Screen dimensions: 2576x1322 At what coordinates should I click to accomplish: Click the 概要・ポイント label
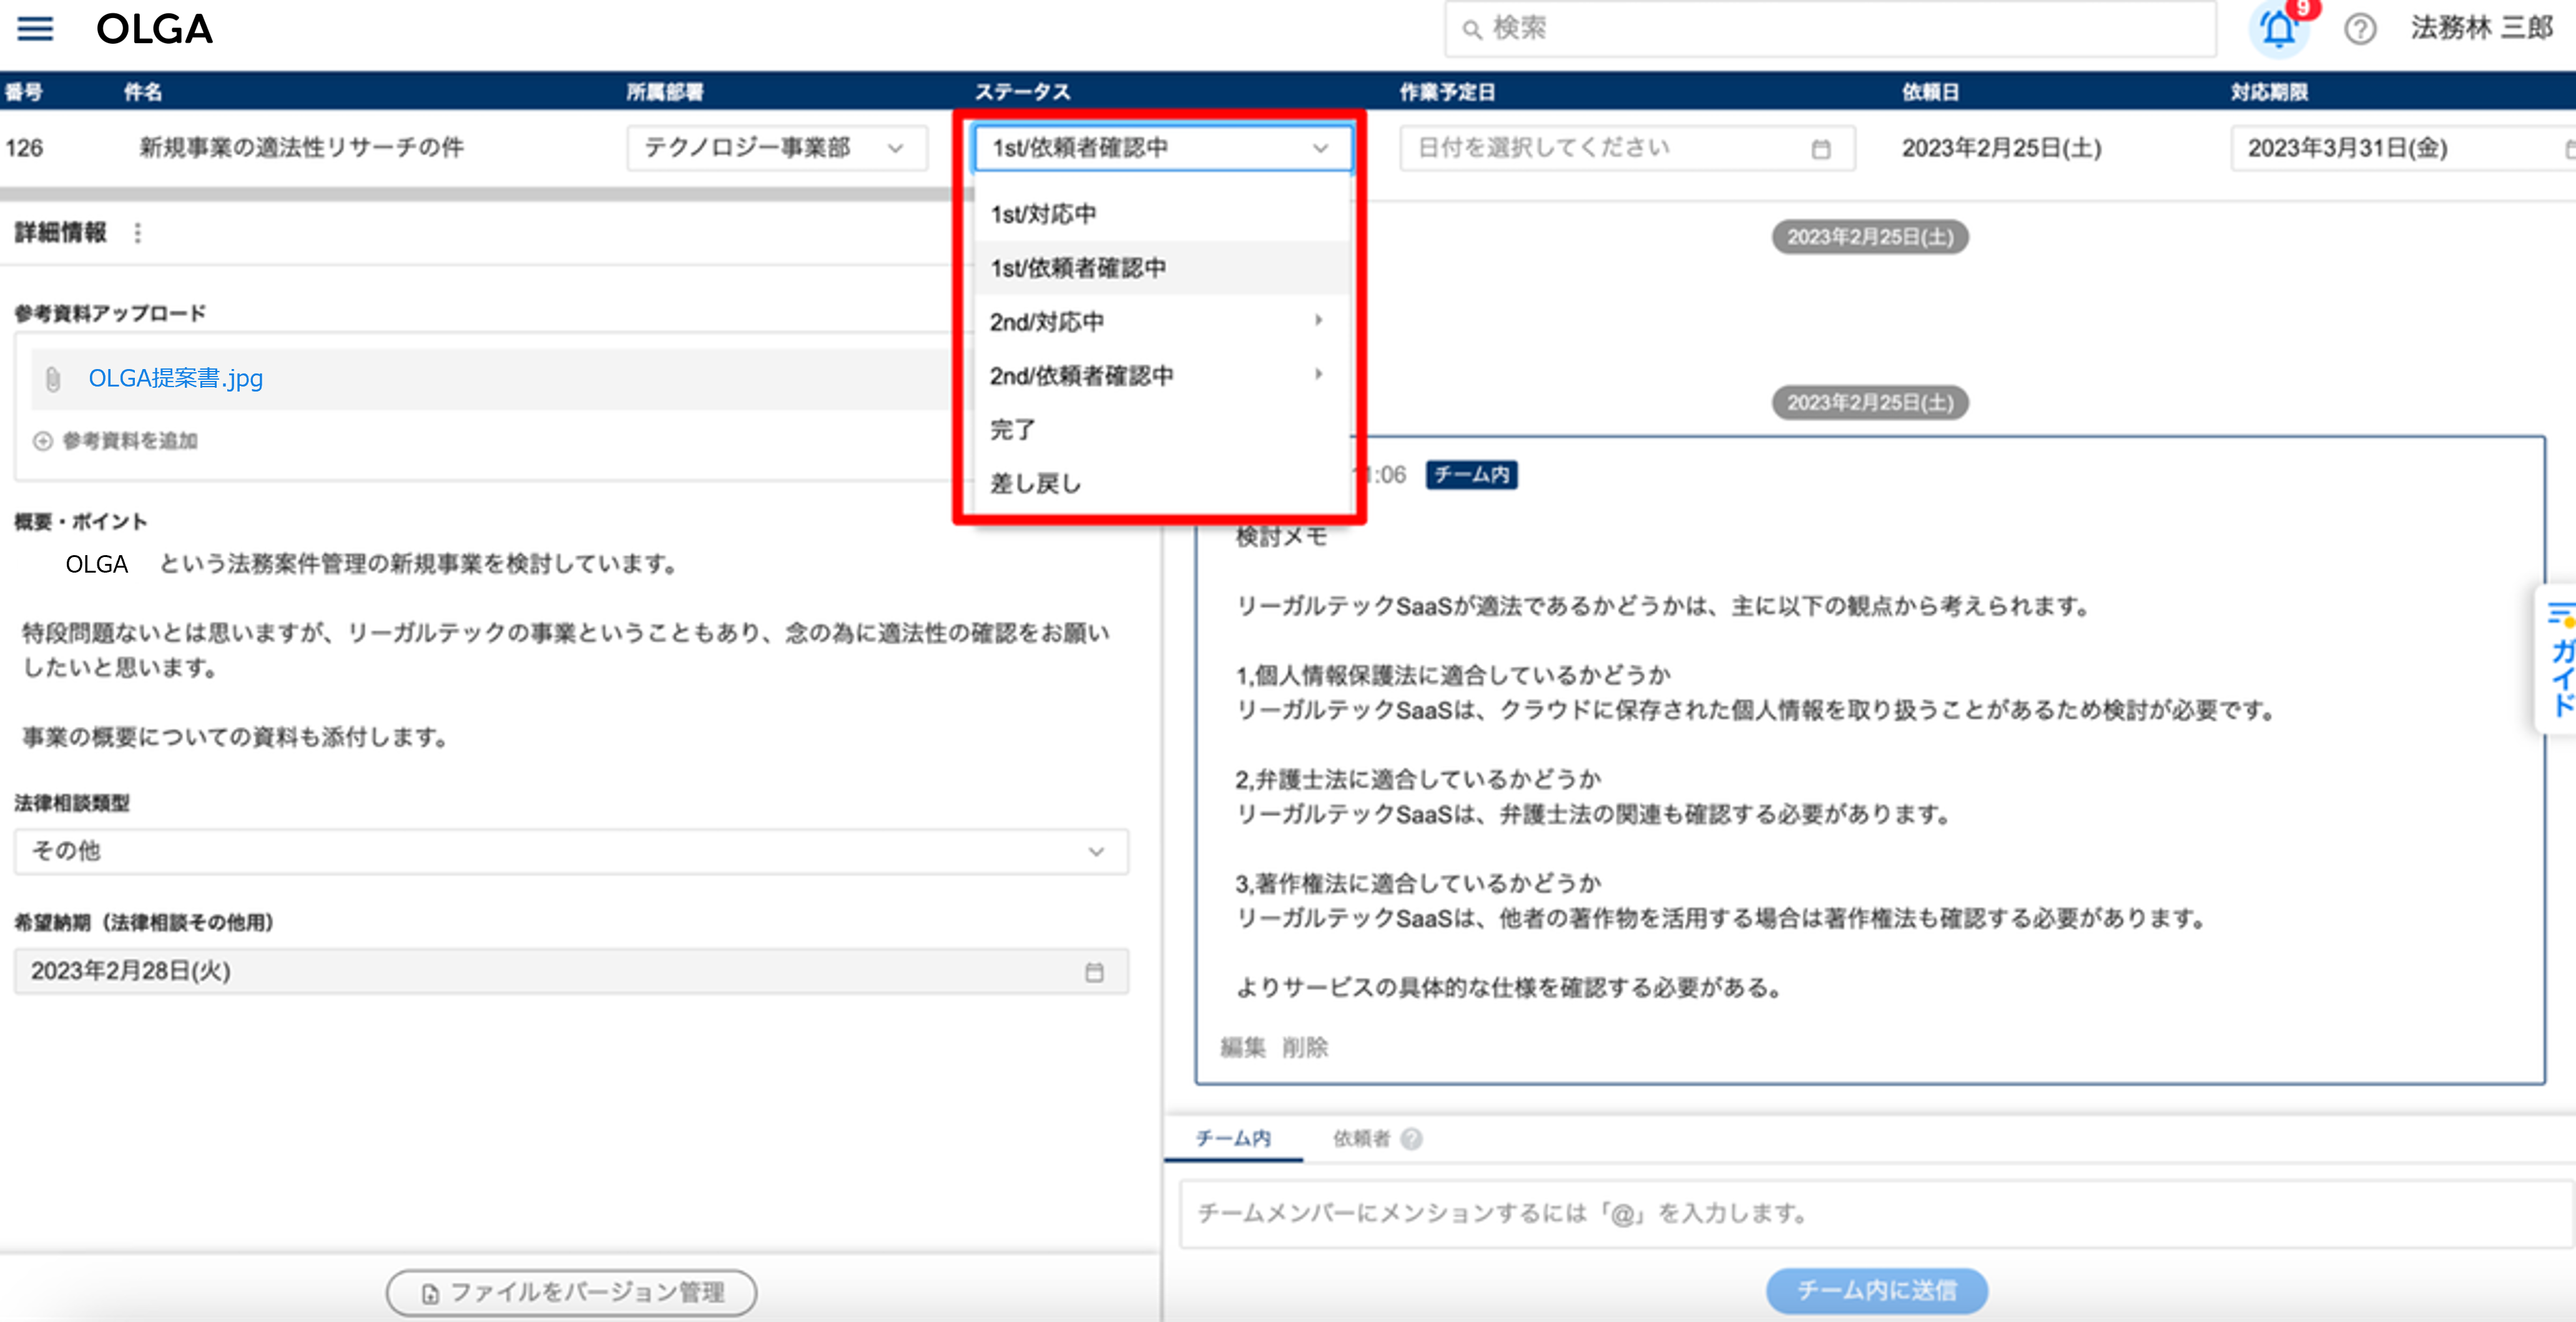tap(81, 522)
